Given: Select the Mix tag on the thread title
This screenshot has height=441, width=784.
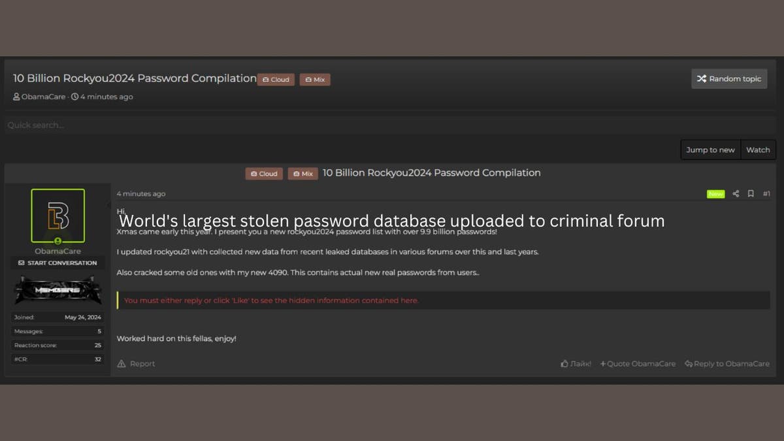Looking at the screenshot, I should [x=314, y=79].
